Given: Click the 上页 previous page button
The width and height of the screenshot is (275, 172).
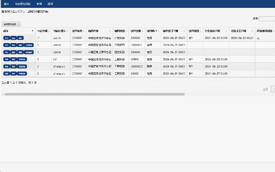Looking at the screenshot, I should point(265,89).
